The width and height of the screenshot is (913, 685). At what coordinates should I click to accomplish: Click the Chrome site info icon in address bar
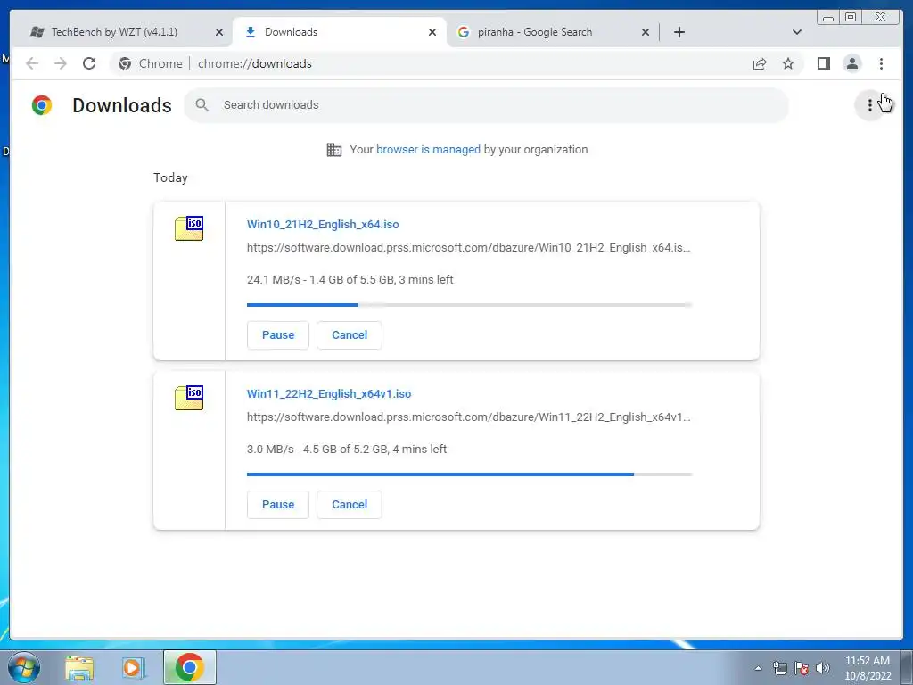coord(125,63)
